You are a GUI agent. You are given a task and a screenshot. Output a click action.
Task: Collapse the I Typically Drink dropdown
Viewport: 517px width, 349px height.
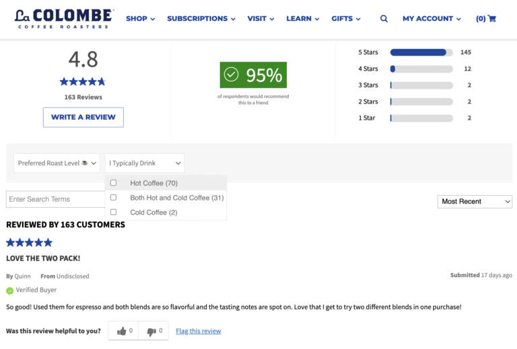(x=145, y=163)
